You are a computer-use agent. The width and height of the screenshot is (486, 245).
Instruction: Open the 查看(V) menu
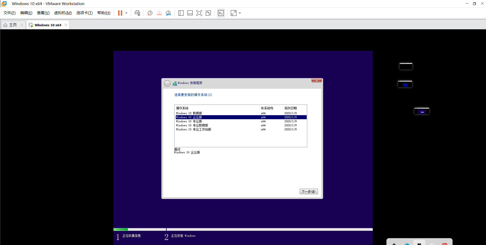pyautogui.click(x=43, y=13)
